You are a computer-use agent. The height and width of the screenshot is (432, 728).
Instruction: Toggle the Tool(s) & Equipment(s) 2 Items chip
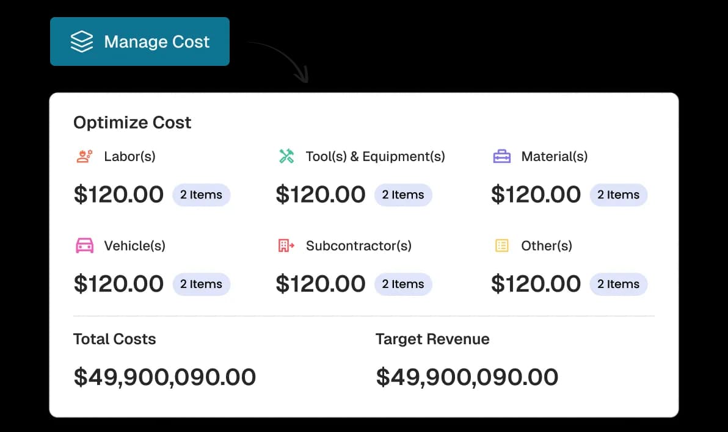[403, 195]
